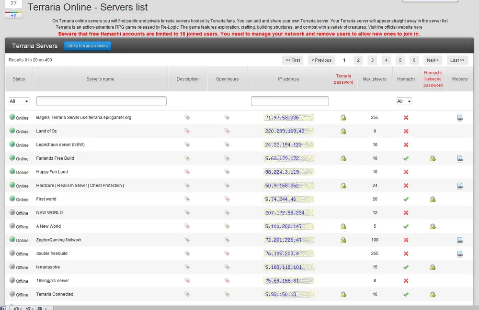Click Hamachi network password icon for First world
The width and height of the screenshot is (479, 310).
coord(433,199)
